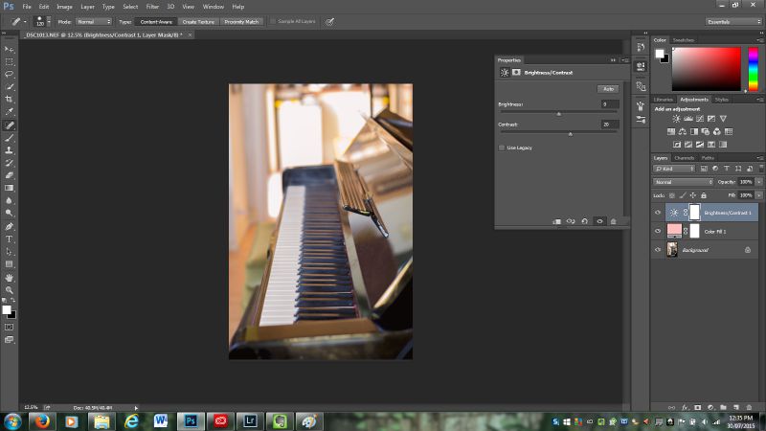This screenshot has height=431, width=766.
Task: Select the Rectangular Marquee tool
Action: click(x=10, y=62)
